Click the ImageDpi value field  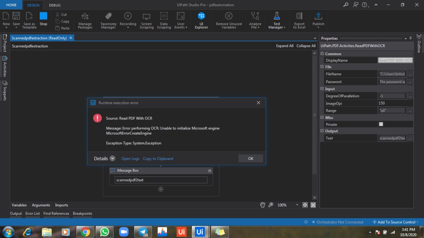point(396,103)
